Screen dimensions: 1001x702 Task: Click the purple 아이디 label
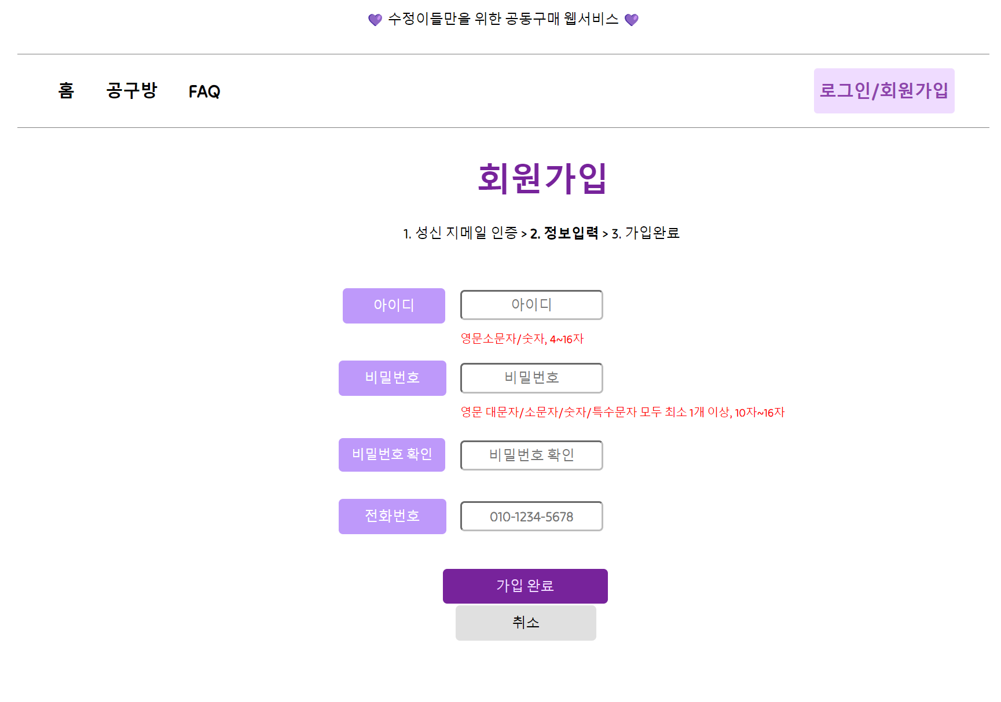click(394, 306)
